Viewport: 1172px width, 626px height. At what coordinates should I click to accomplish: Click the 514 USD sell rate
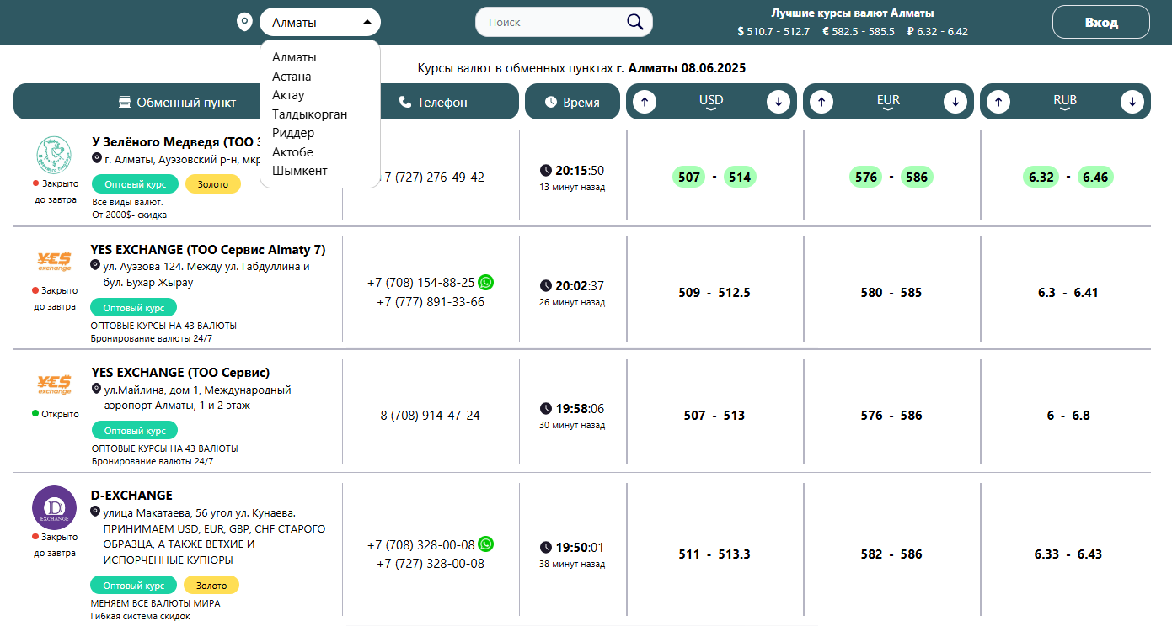(x=740, y=177)
